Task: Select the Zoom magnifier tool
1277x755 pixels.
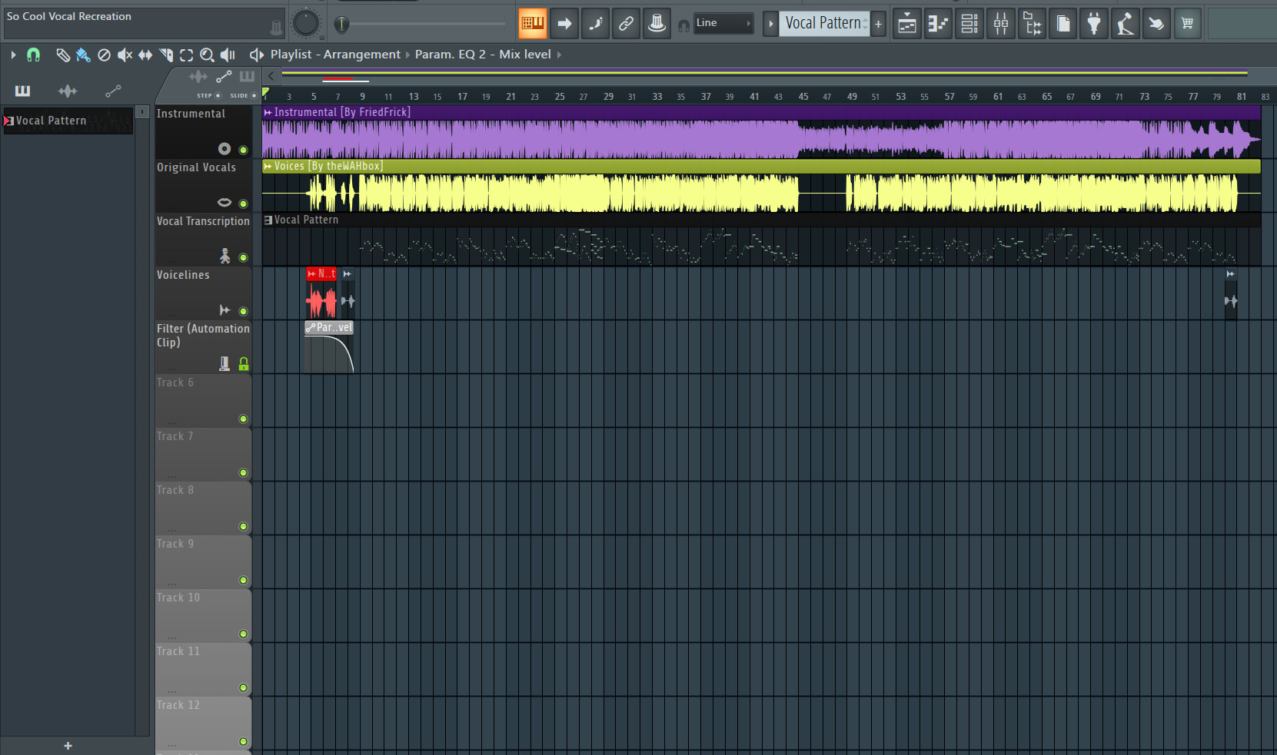Action: (207, 55)
